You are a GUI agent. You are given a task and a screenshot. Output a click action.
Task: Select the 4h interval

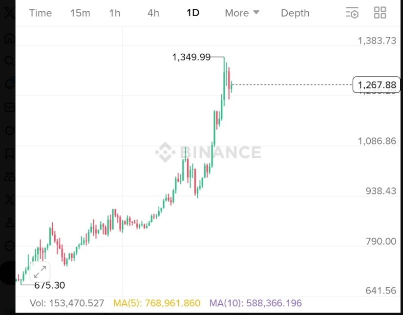(x=153, y=13)
